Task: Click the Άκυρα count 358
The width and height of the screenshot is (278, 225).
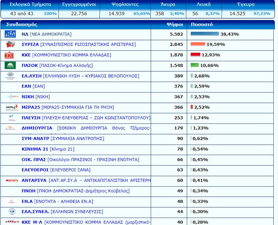Action: 159,13
